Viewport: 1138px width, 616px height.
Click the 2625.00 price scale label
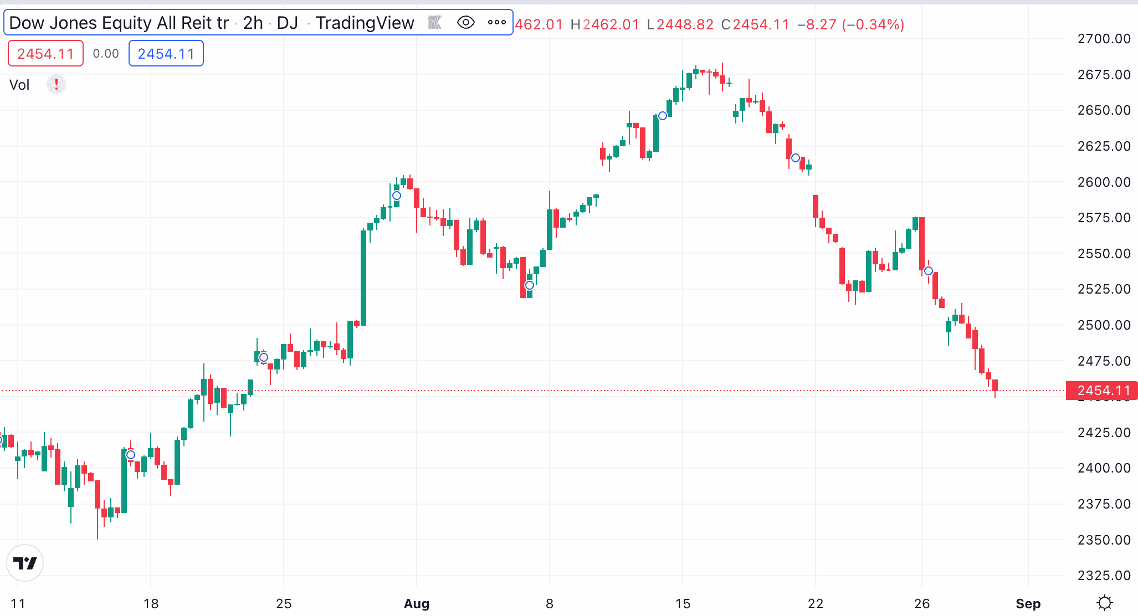(x=1104, y=146)
